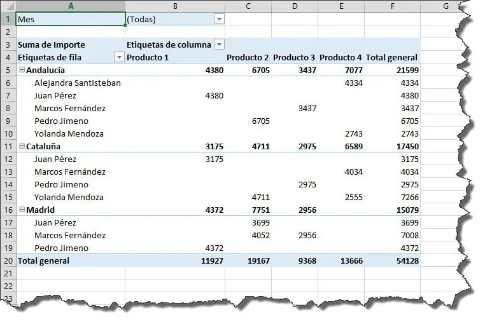Image resolution: width=485 pixels, height=324 pixels.
Task: Select column G header
Action: coord(445,6)
